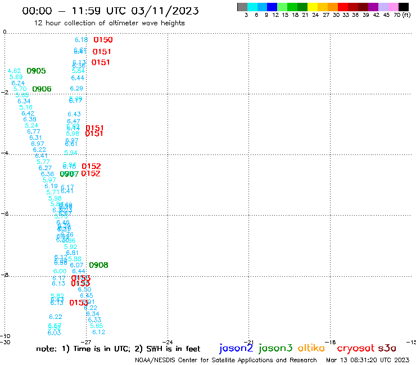Click the 'cryosat' satellite label
Image resolution: width=416 pixels, height=365 pixels.
tap(356, 348)
